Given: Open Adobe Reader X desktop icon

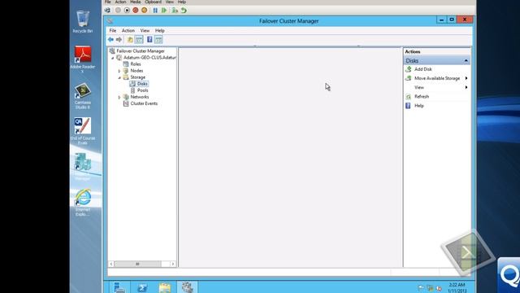Looking at the screenshot, I should point(83,59).
